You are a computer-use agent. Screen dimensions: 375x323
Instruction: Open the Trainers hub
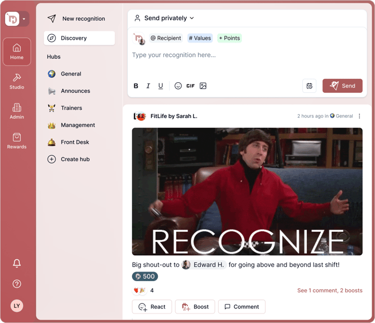coord(71,108)
